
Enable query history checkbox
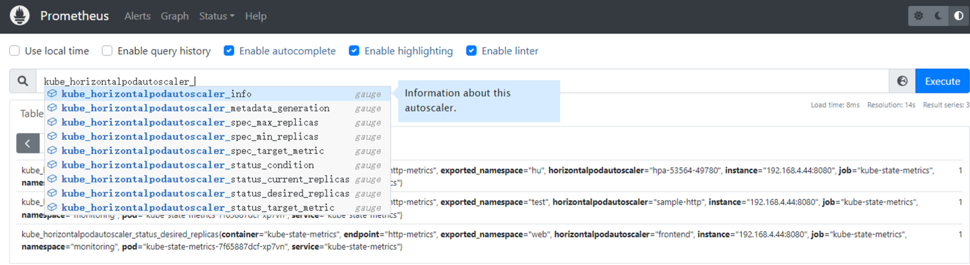(x=107, y=51)
